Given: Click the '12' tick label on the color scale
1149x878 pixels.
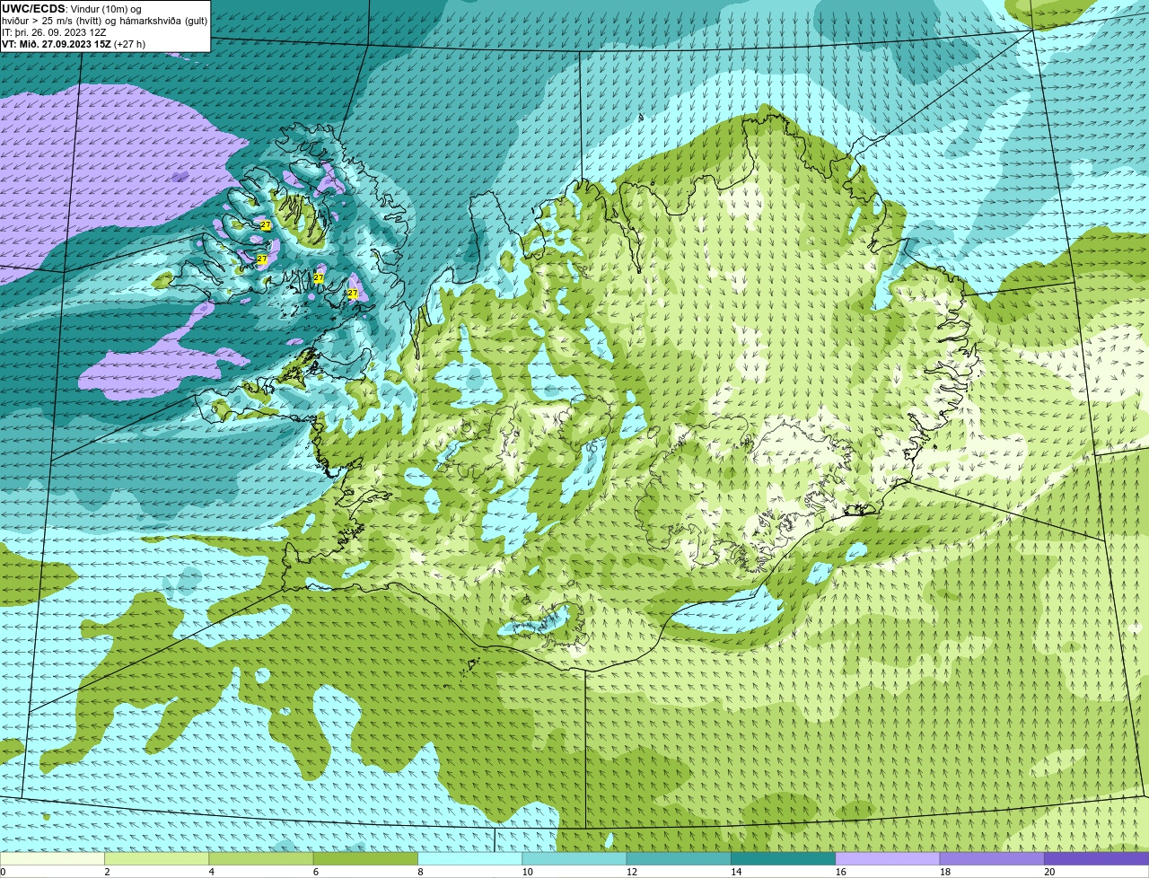Looking at the screenshot, I should pyautogui.click(x=632, y=872).
